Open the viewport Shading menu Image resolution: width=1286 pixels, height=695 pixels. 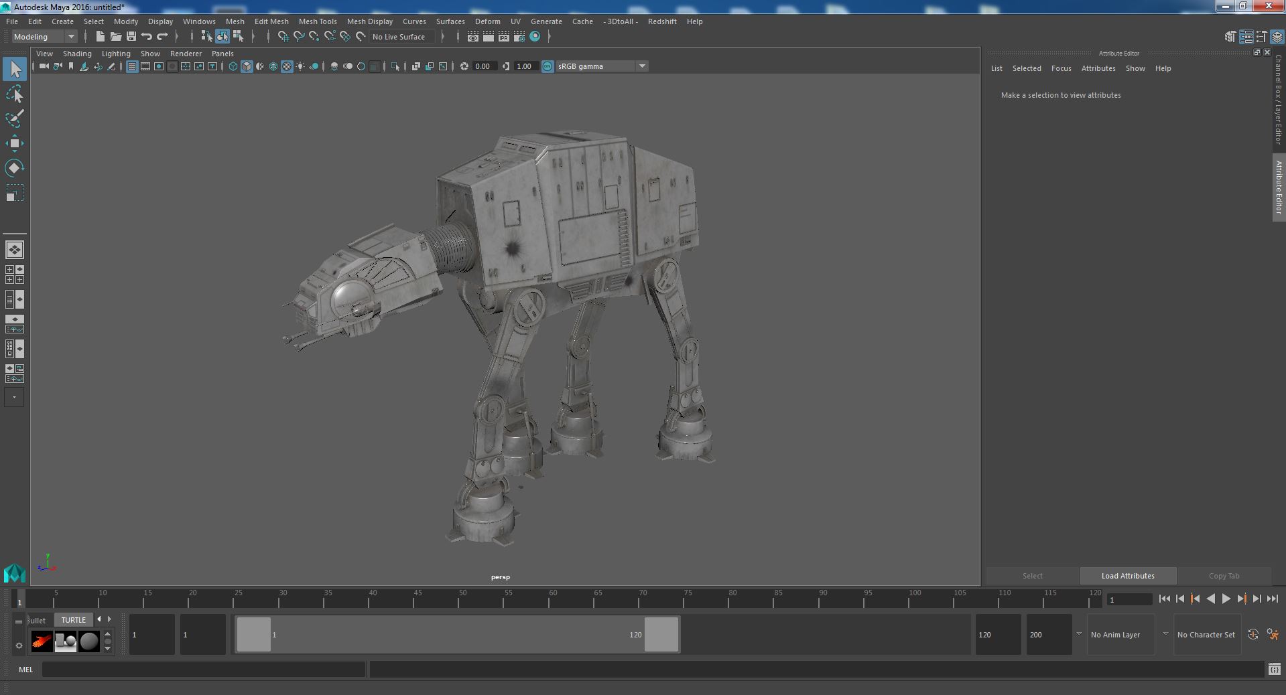point(77,54)
